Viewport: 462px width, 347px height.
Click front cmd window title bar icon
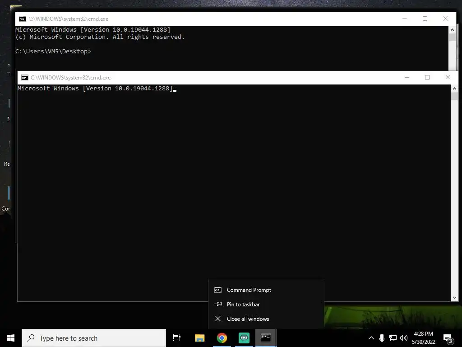coord(25,78)
